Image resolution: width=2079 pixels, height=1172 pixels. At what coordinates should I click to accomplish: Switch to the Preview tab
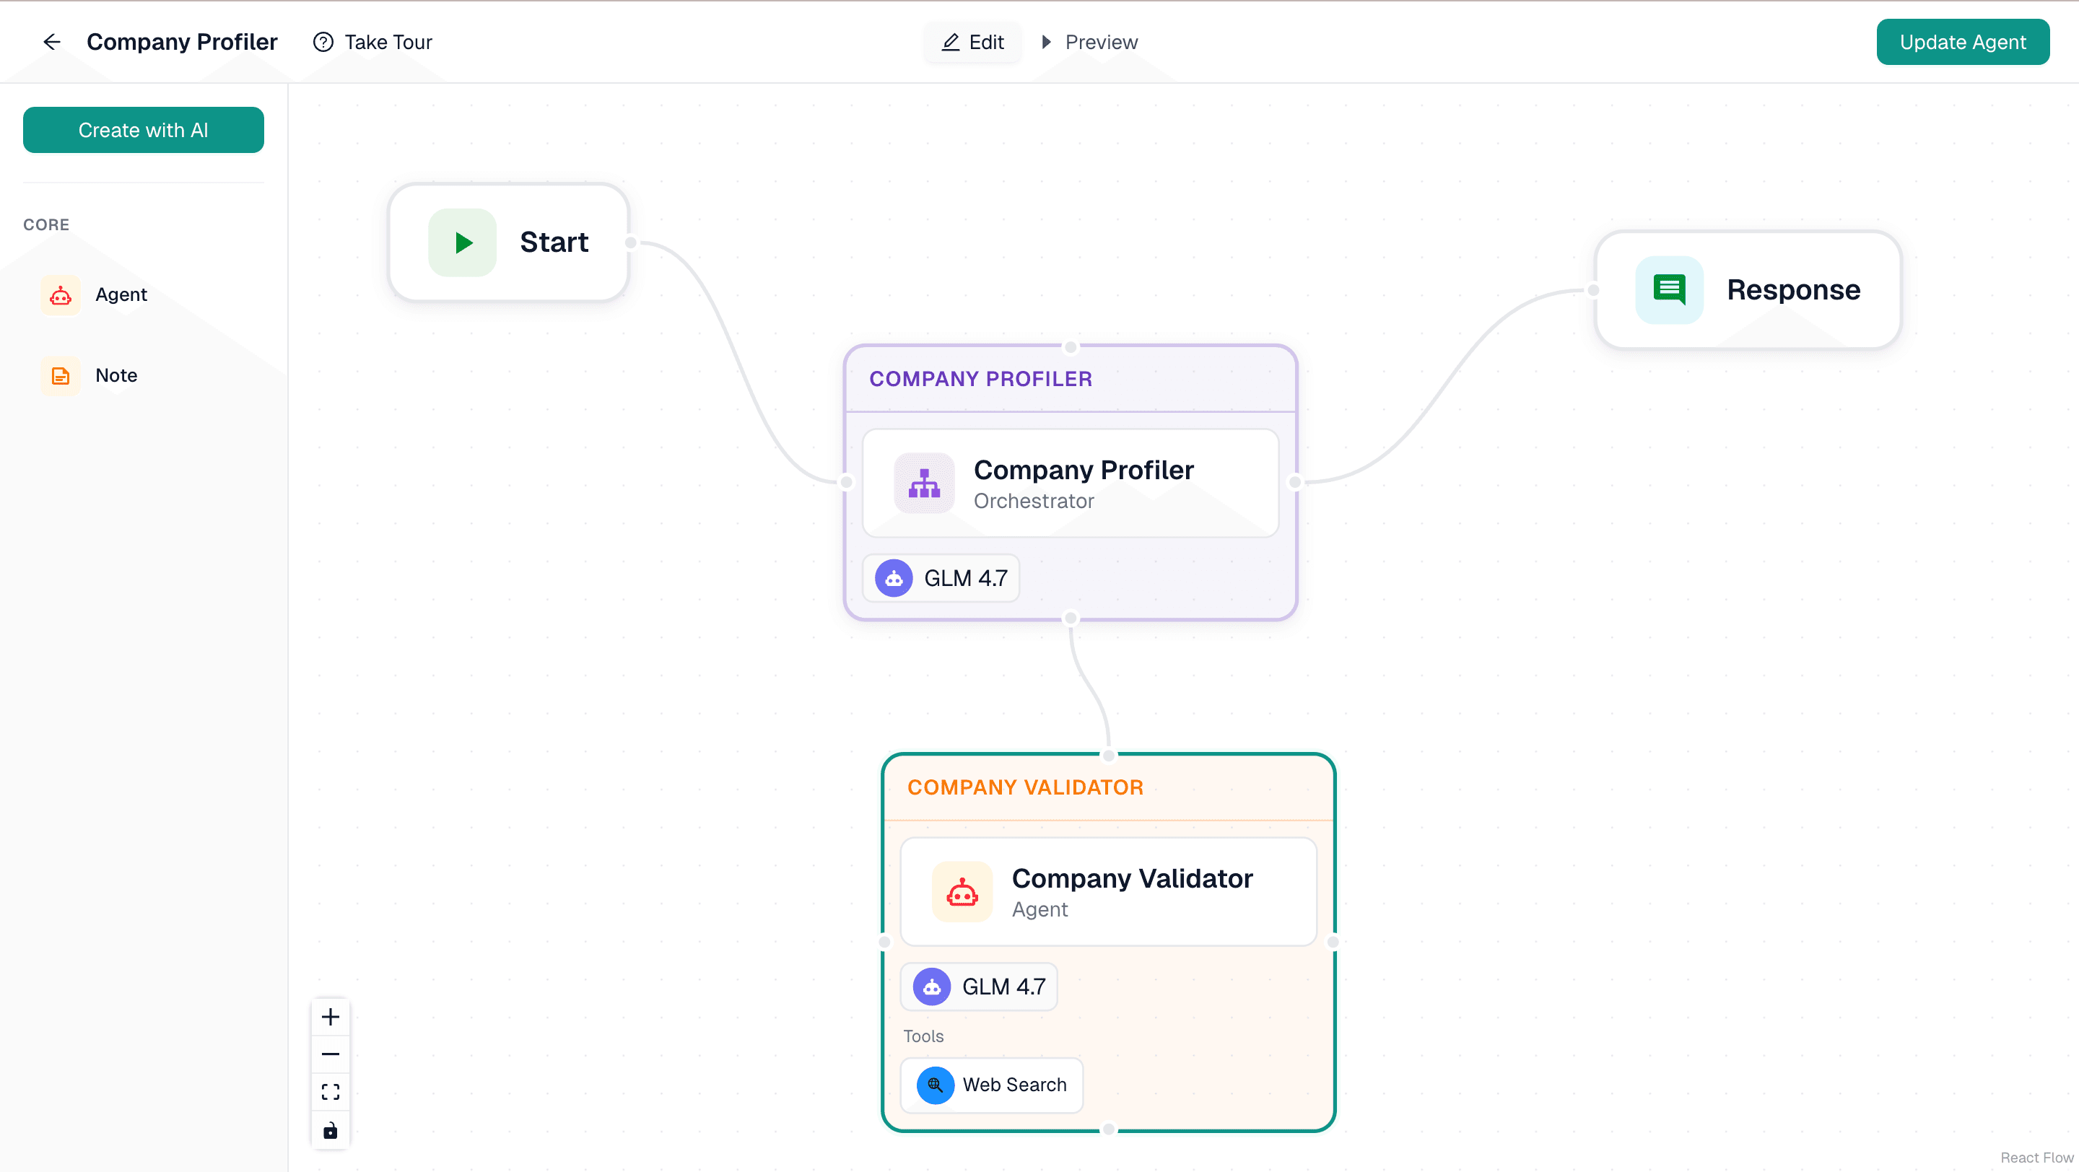1088,41
